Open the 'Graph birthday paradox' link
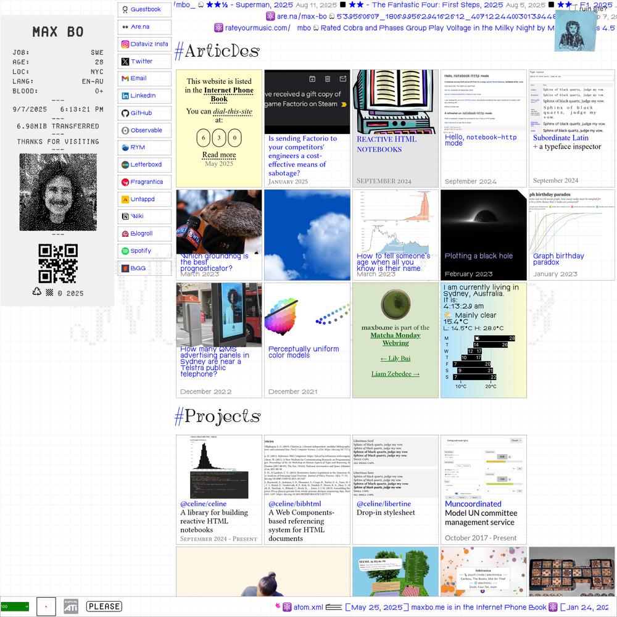The width and height of the screenshot is (617, 617). coord(558,259)
